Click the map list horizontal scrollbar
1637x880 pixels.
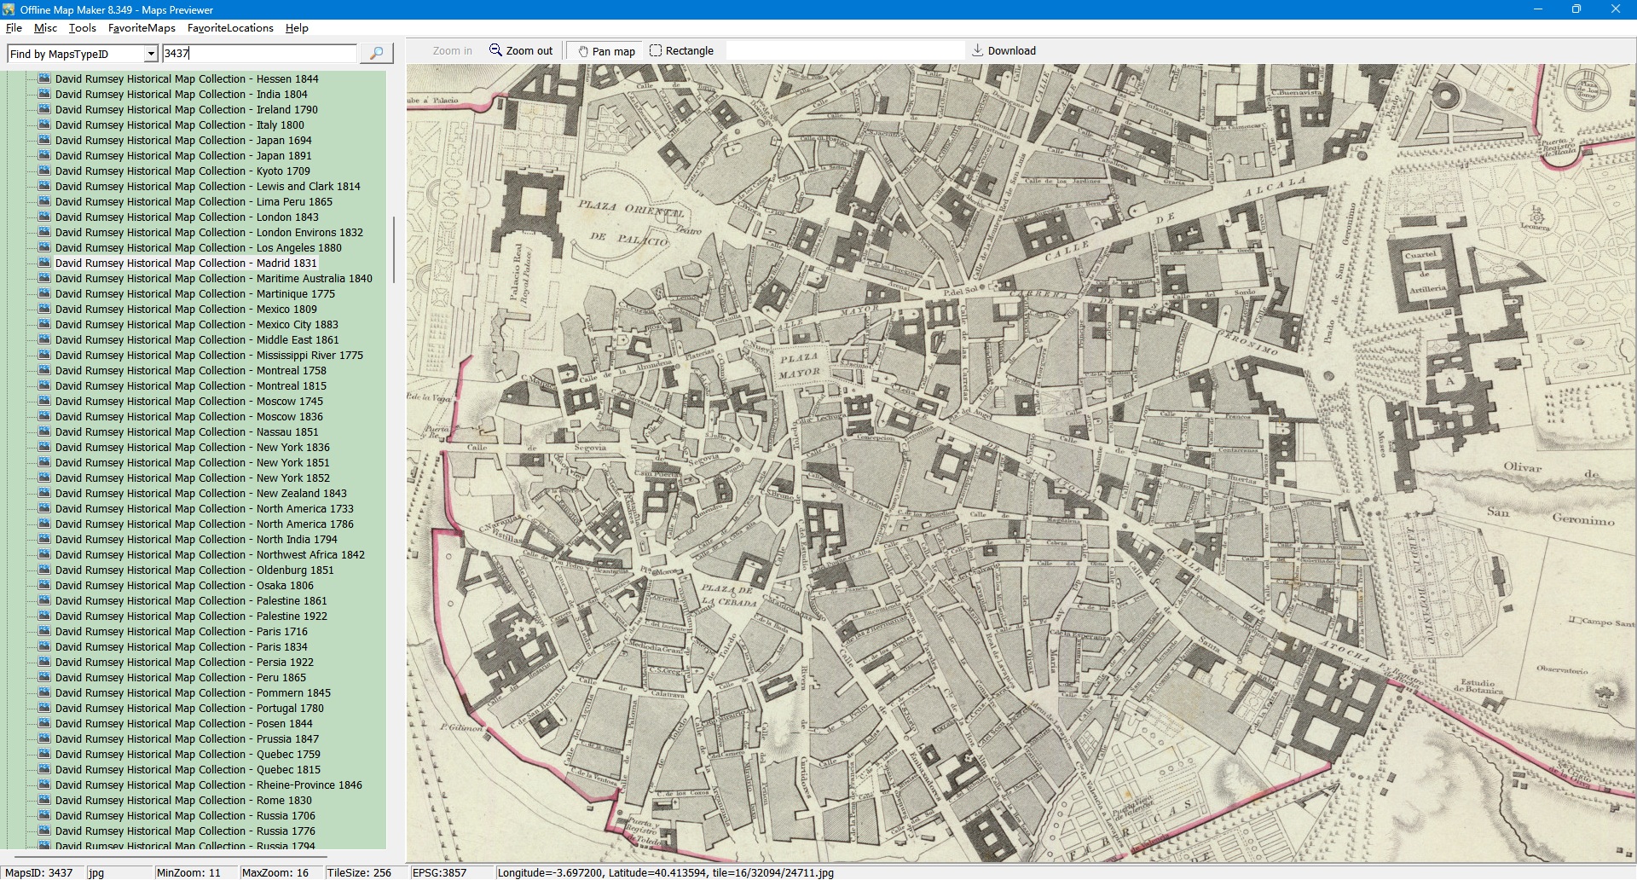click(171, 856)
